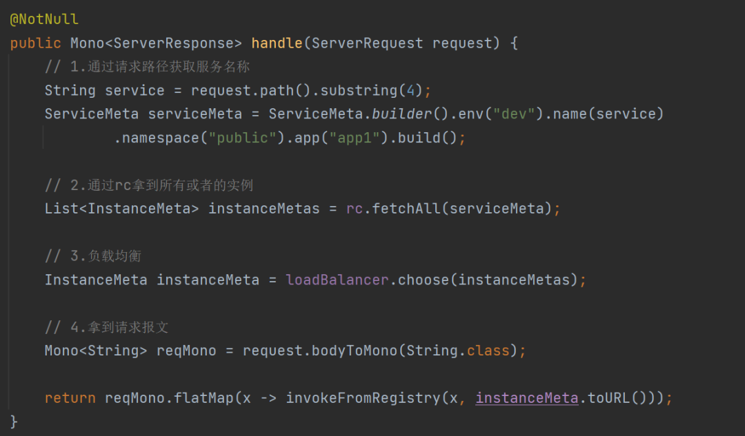745x436 pixels.
Task: Click the underlined instanceMeta reference
Action: coord(527,397)
